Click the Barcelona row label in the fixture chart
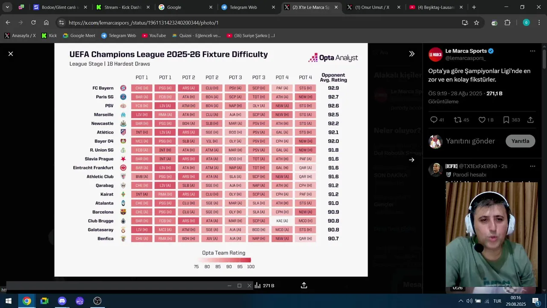The image size is (547, 308). click(x=103, y=212)
